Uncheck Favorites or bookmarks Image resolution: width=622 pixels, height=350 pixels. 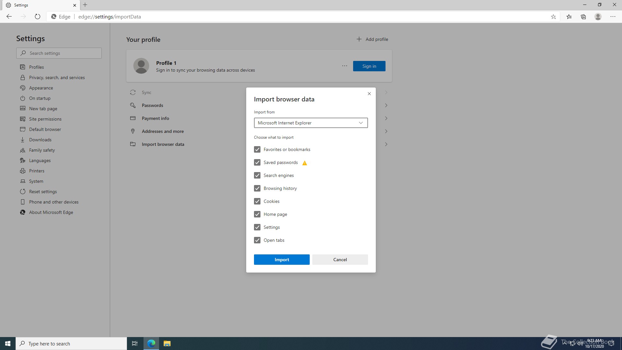click(x=257, y=149)
